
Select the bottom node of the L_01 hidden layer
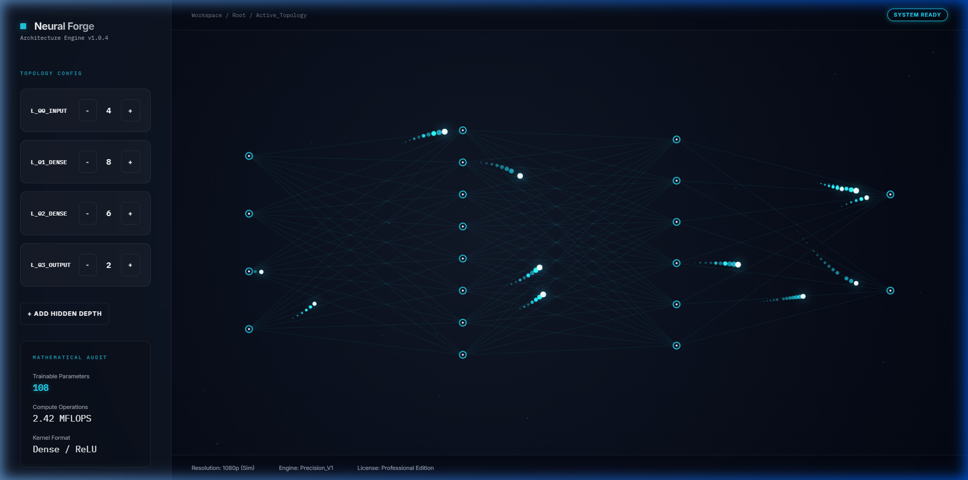(463, 355)
